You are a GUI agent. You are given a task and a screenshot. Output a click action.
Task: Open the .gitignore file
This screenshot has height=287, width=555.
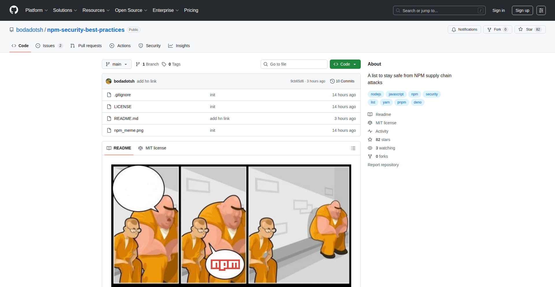coord(123,95)
